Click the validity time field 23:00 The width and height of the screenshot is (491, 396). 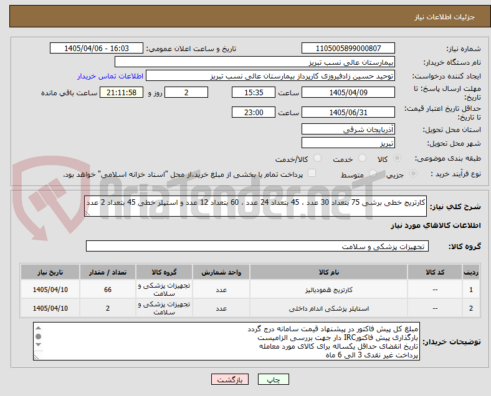coord(254,112)
